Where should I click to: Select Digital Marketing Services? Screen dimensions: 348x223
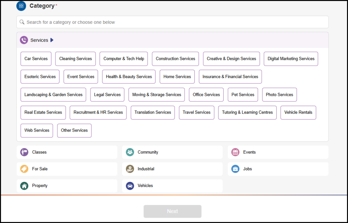point(291,58)
